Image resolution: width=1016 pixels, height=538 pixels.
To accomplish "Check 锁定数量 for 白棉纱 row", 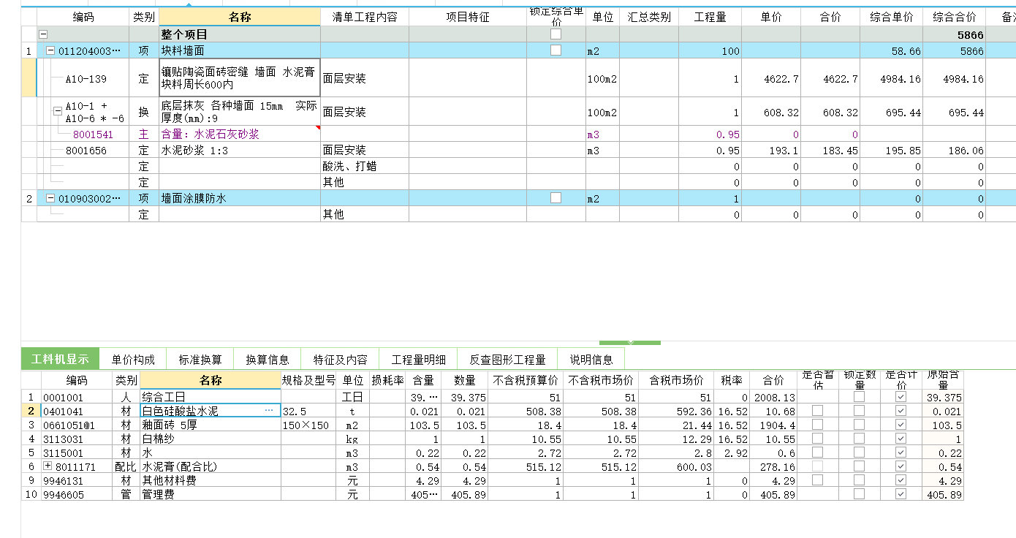I will coord(859,439).
